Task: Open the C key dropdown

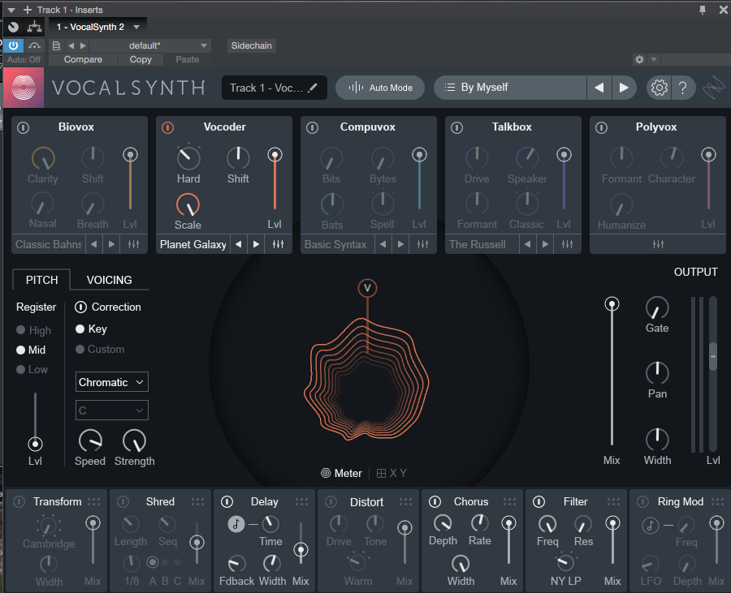Action: point(112,410)
